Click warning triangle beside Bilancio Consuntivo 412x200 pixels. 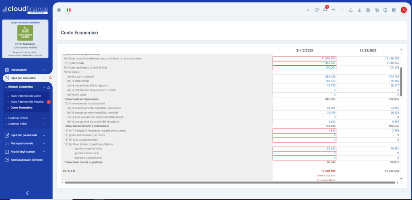(49, 87)
